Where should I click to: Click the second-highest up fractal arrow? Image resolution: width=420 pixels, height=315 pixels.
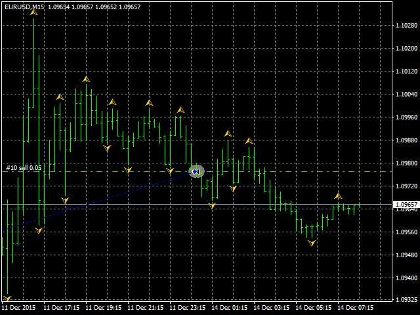click(86, 79)
